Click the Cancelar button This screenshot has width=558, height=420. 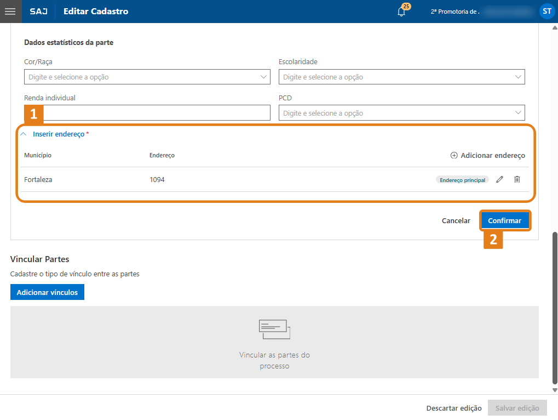pos(456,220)
